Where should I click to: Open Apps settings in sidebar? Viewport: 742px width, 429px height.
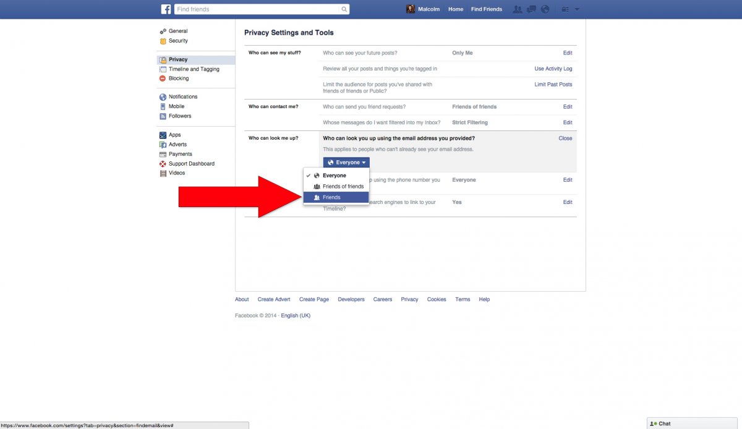coord(175,135)
